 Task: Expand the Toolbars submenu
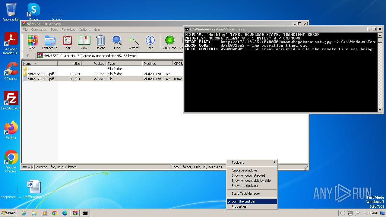[252, 162]
